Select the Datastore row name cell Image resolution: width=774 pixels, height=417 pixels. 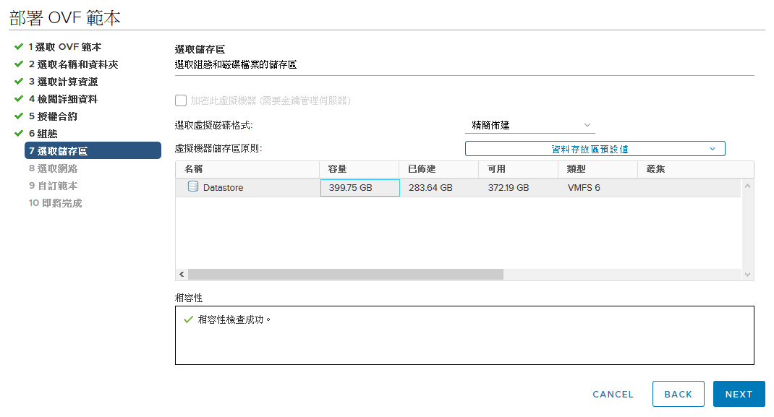click(x=247, y=187)
